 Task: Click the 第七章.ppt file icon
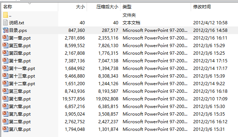pyautogui.click(x=5, y=99)
